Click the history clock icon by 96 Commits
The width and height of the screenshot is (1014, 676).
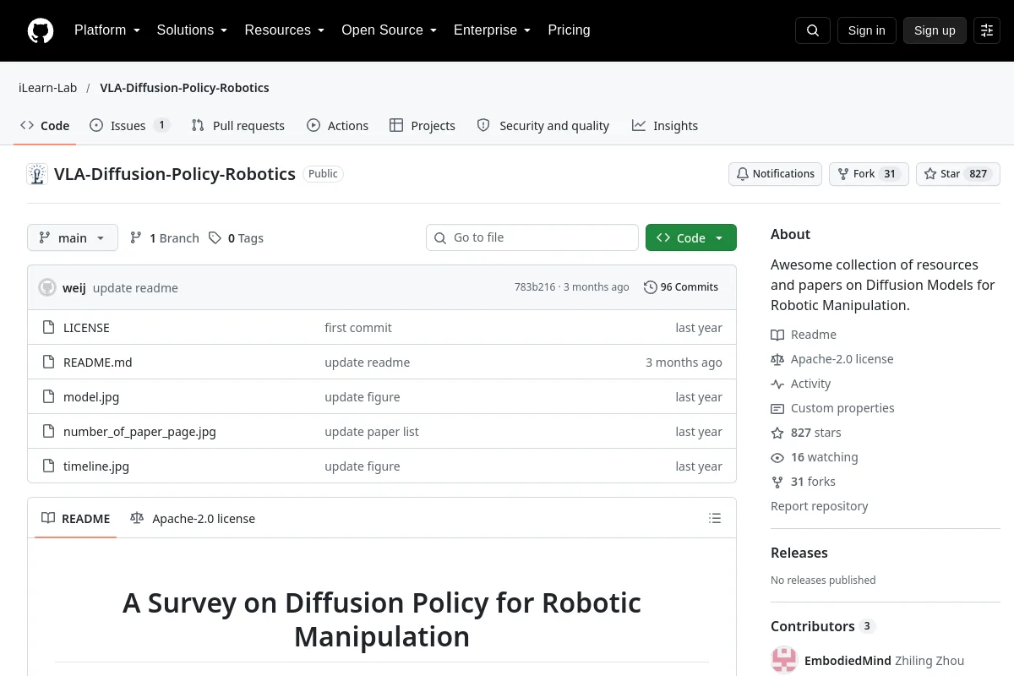(x=650, y=287)
